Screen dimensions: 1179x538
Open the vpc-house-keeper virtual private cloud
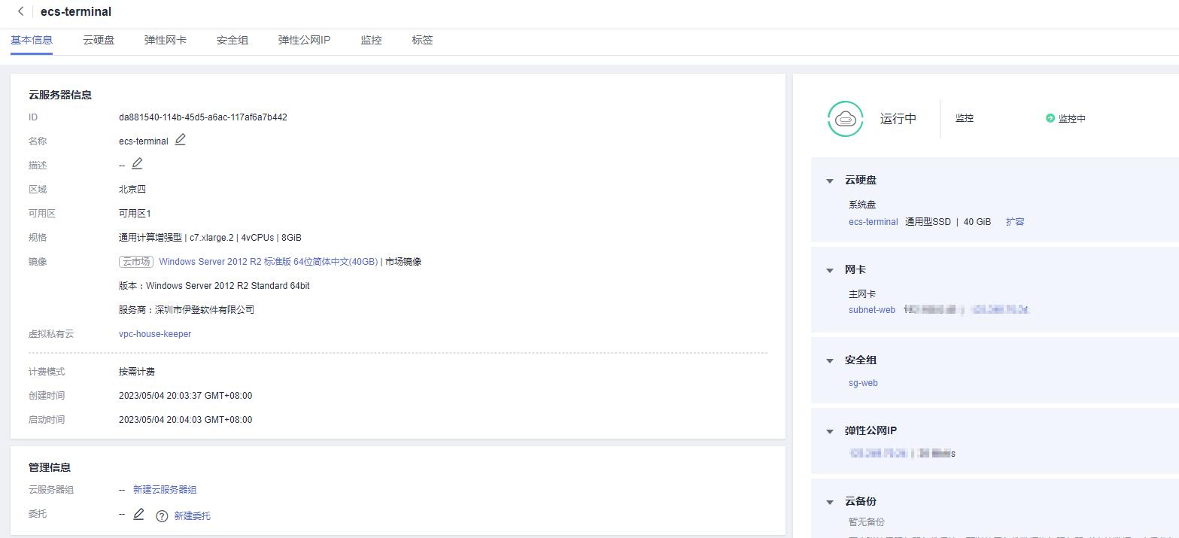click(155, 333)
